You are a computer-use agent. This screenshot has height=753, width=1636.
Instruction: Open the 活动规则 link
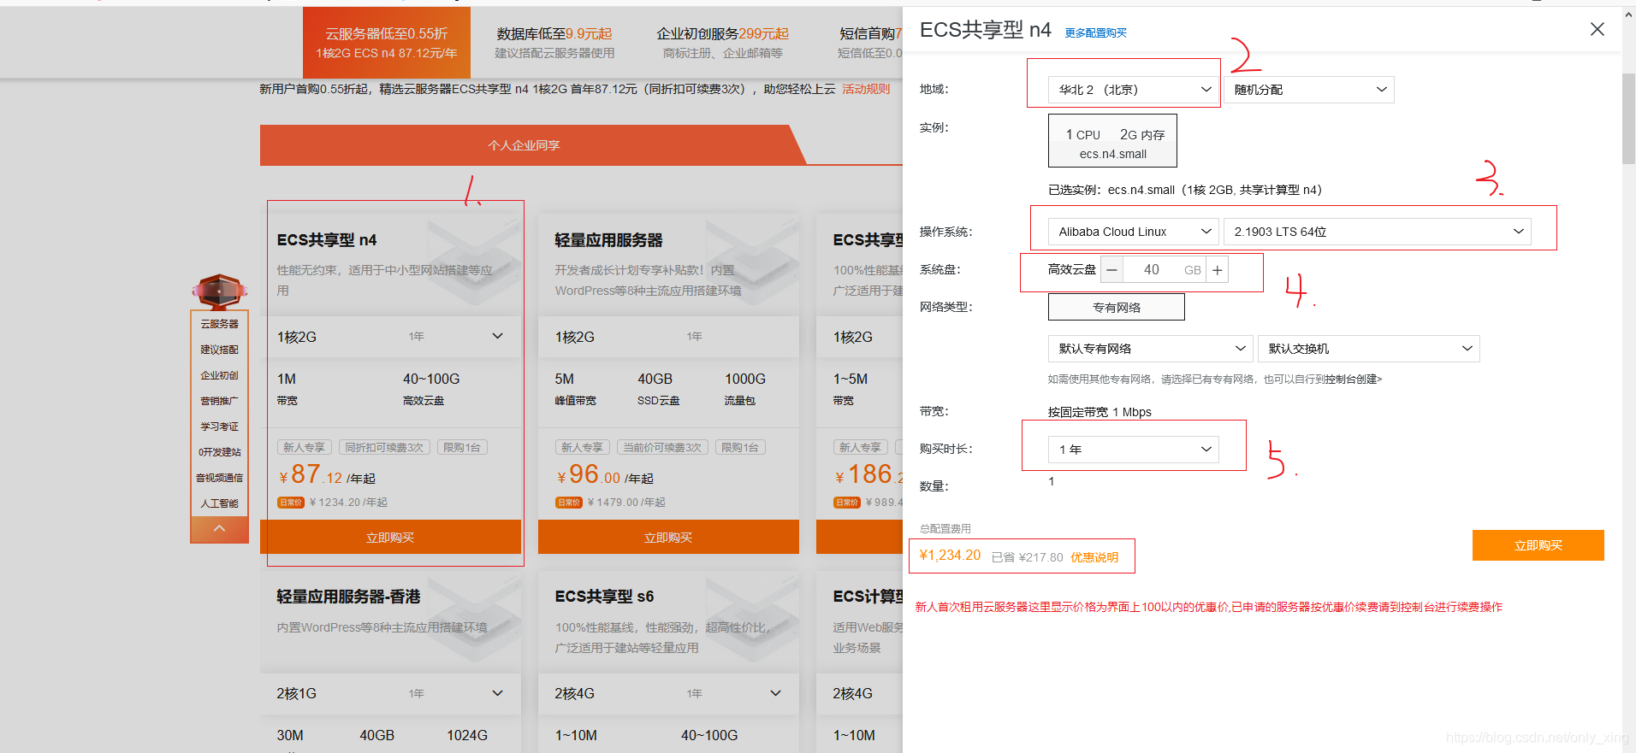[866, 89]
